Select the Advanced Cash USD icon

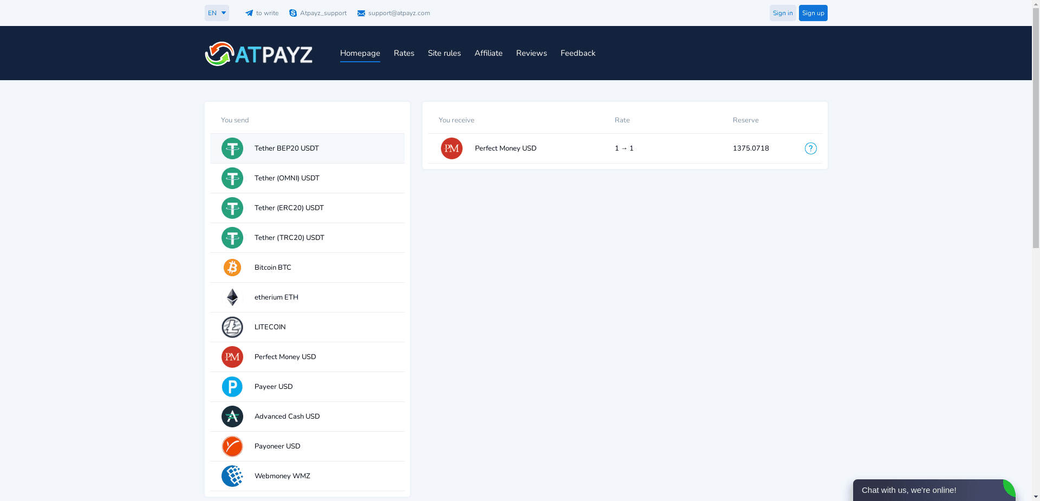click(x=232, y=416)
